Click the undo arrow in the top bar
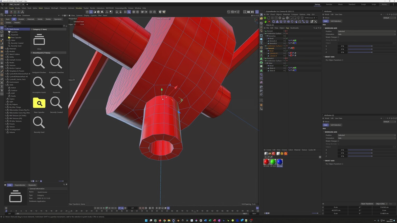The image size is (397, 223). (x=2, y=4)
